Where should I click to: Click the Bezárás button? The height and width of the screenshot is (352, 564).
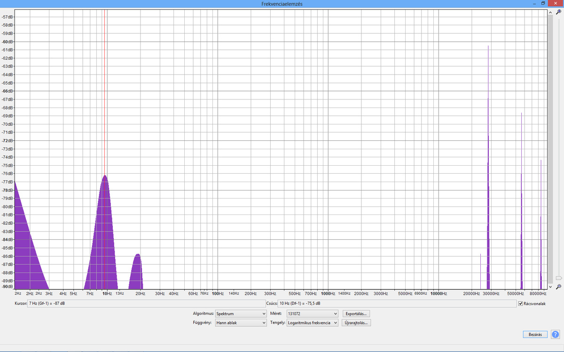(x=535, y=335)
